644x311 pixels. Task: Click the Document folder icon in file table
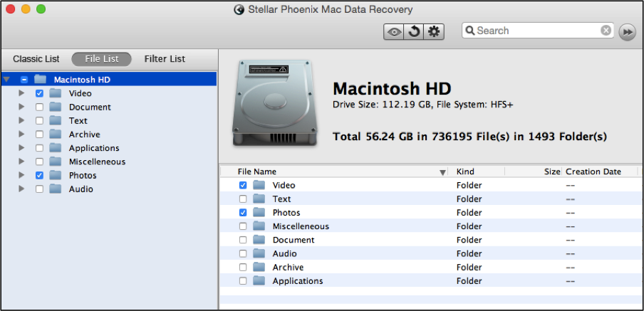coord(259,240)
